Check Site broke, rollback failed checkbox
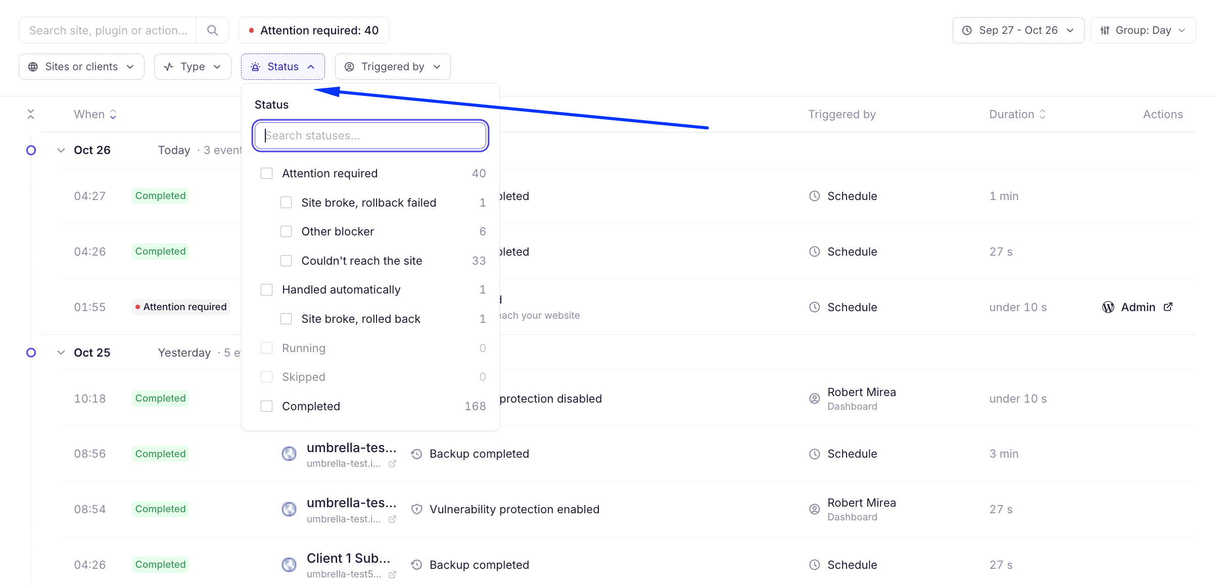Image resolution: width=1216 pixels, height=586 pixels. (286, 203)
